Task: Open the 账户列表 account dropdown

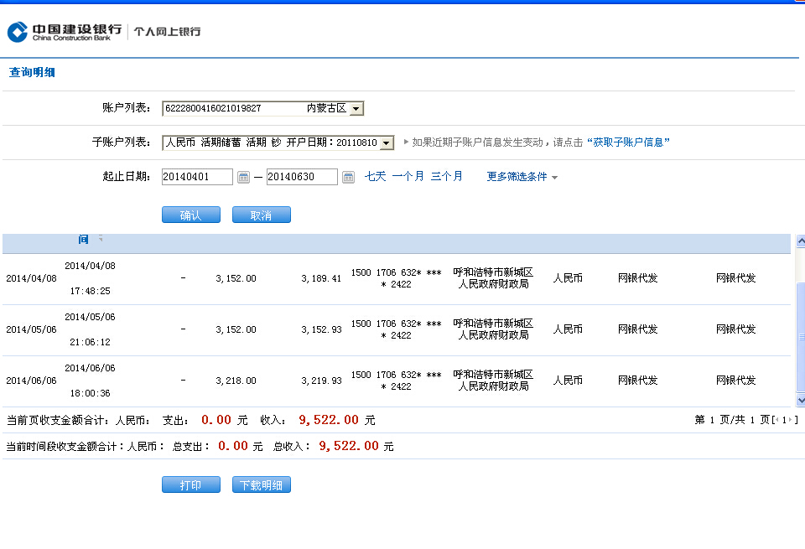Action: tap(356, 109)
